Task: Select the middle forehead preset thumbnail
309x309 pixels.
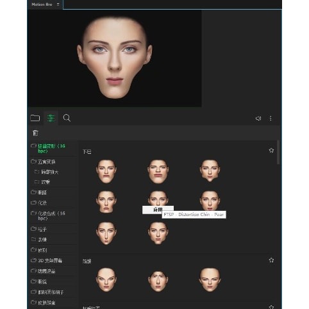Action: tap(158, 281)
